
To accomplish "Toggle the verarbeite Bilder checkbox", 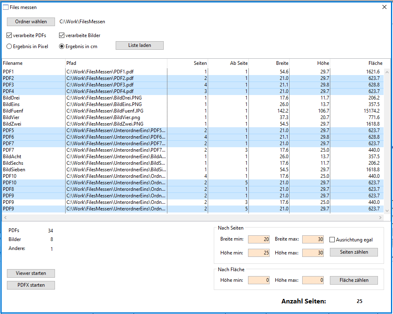I will pyautogui.click(x=62, y=35).
